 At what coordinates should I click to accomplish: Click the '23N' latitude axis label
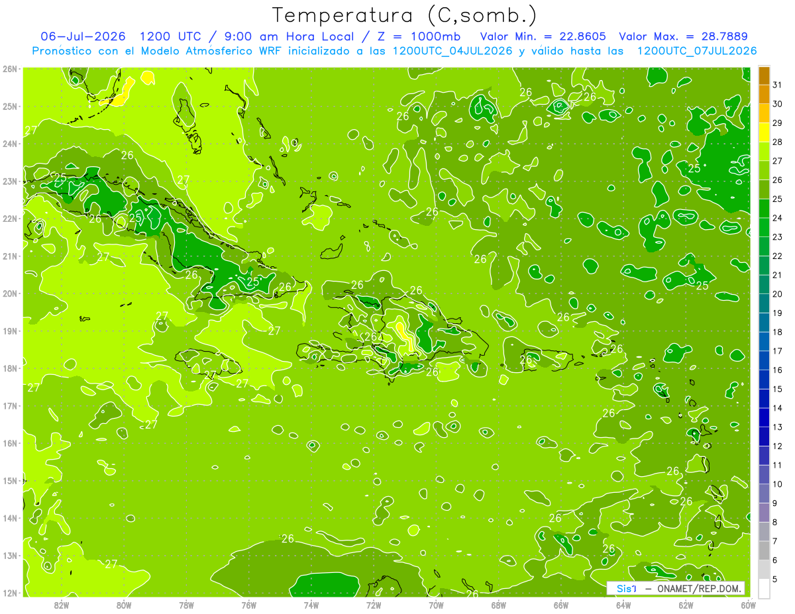9,181
